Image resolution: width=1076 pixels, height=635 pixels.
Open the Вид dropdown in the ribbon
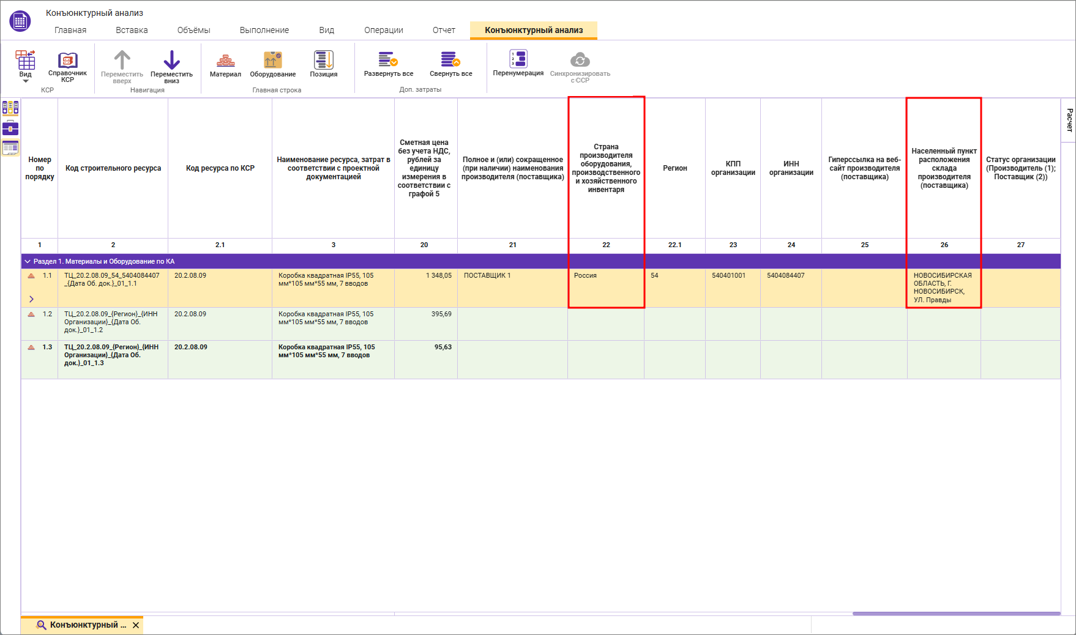tap(25, 67)
